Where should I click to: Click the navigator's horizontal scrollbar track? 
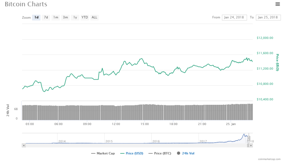(x=132, y=145)
